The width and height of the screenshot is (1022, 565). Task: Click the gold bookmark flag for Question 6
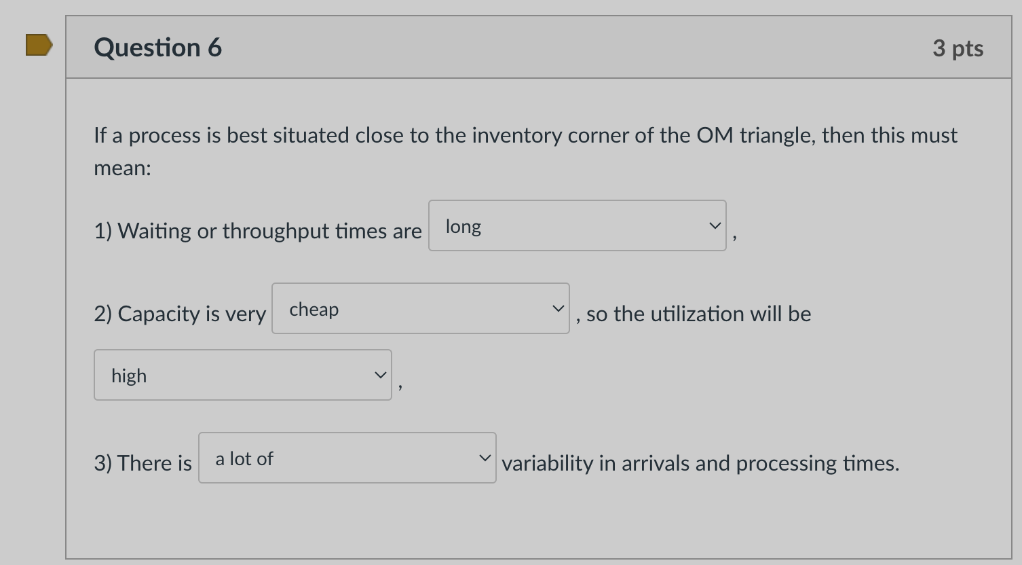pos(37,45)
